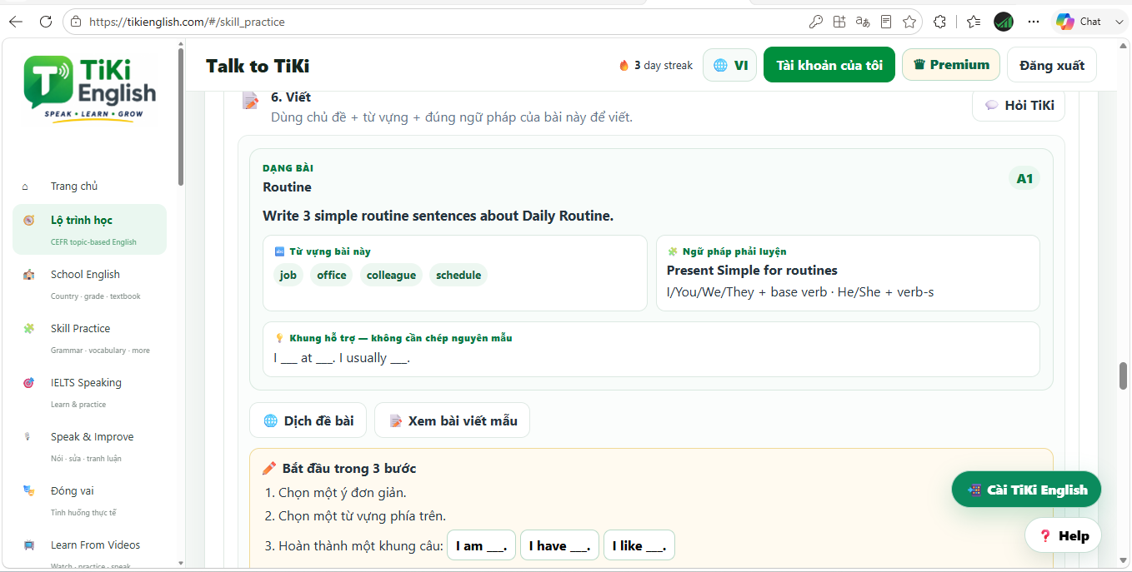Open browser three-dot settings menu
This screenshot has height=572, width=1132.
(x=1034, y=22)
